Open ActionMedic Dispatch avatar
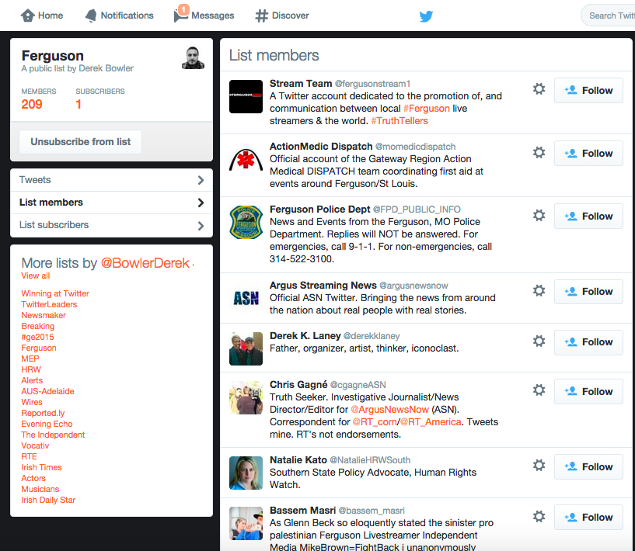 pos(246,159)
